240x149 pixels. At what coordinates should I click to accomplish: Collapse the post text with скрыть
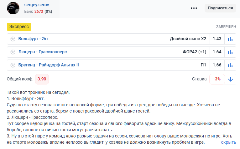[228, 142]
